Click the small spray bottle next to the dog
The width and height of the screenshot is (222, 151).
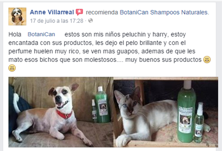pos(94,111)
